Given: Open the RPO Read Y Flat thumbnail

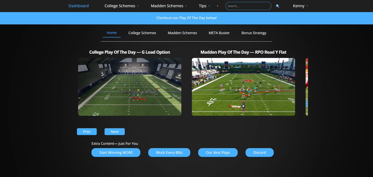Looking at the screenshot, I should pos(243,87).
